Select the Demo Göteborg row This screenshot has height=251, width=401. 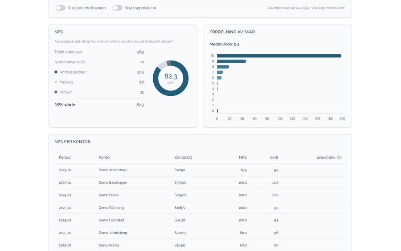(x=200, y=207)
